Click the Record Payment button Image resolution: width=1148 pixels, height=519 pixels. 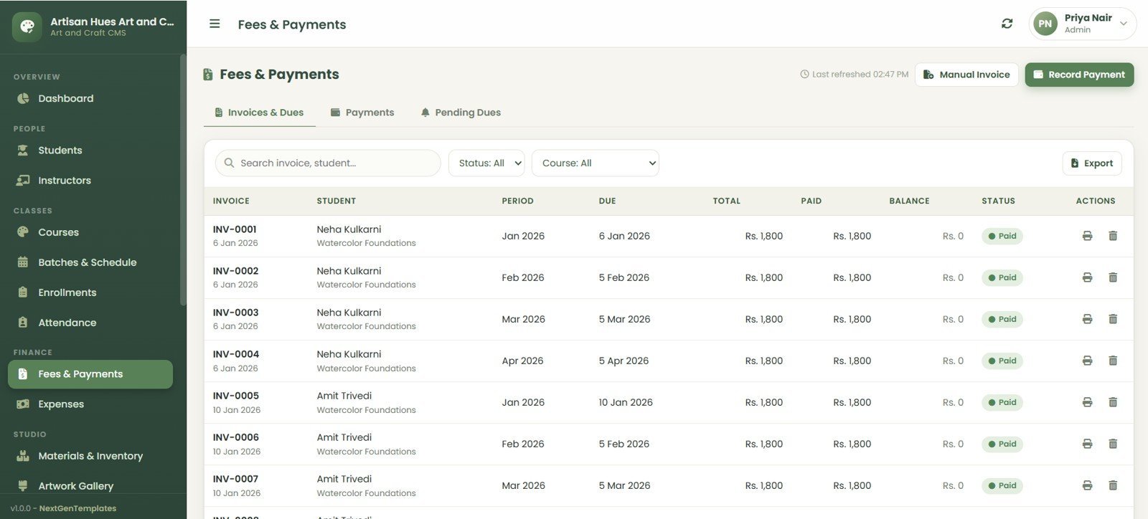pos(1079,75)
